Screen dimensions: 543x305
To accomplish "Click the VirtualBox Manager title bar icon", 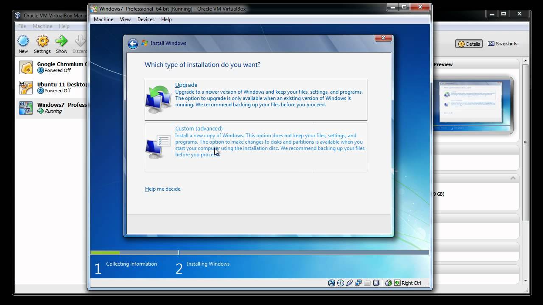I will [18, 16].
